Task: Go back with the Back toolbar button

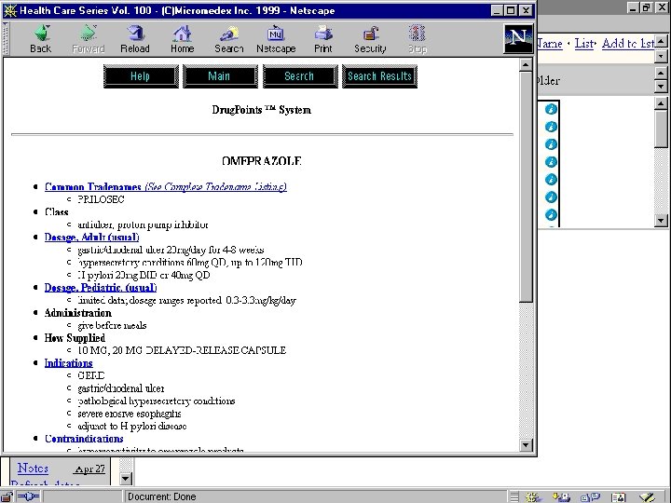Action: 41,39
